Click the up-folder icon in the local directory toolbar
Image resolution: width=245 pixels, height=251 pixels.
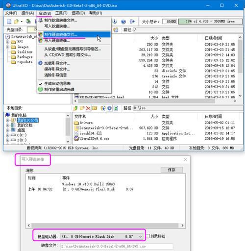[x=75, y=108]
